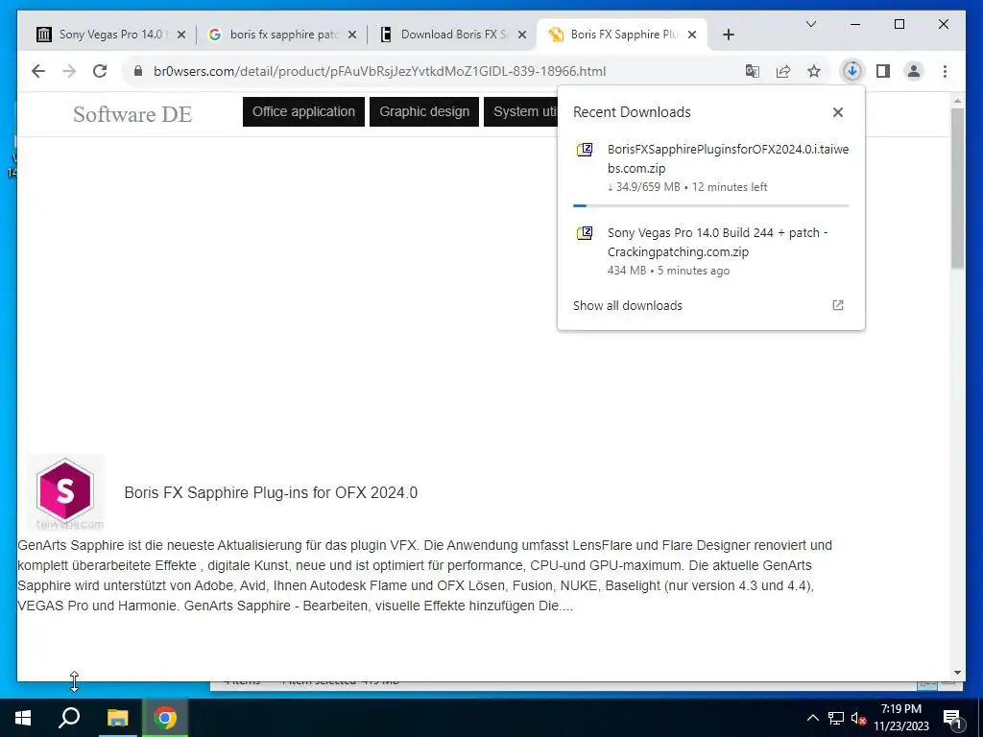Image resolution: width=983 pixels, height=737 pixels.
Task: Click the BorisFX download progress bar
Action: click(x=711, y=205)
